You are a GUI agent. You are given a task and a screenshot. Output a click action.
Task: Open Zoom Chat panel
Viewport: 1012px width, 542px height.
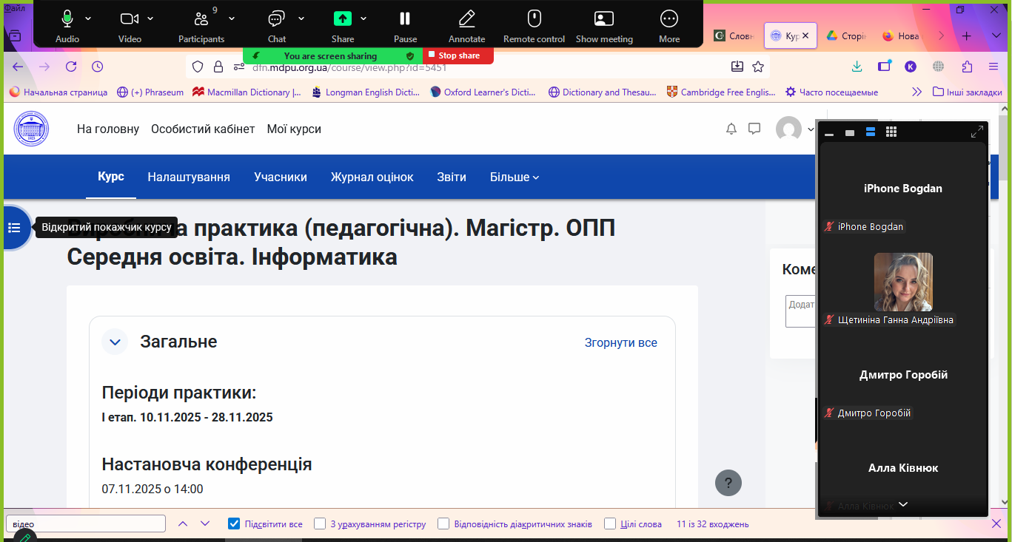point(276,19)
